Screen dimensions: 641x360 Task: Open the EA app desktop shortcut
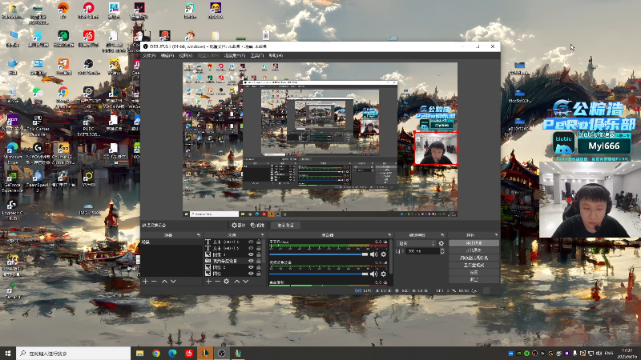click(x=63, y=10)
